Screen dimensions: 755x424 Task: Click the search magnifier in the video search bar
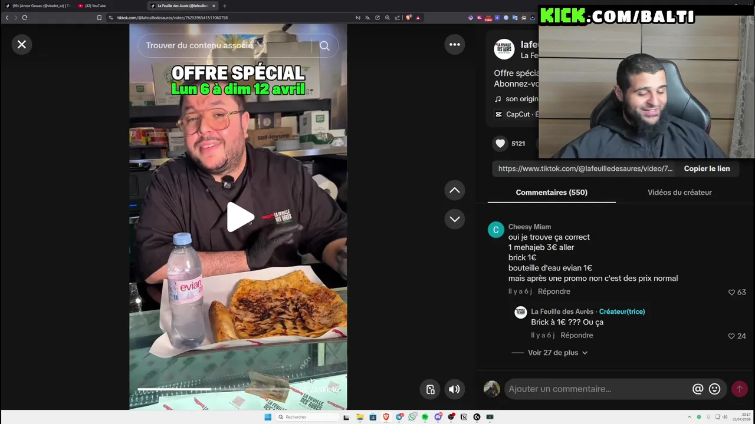click(x=324, y=46)
